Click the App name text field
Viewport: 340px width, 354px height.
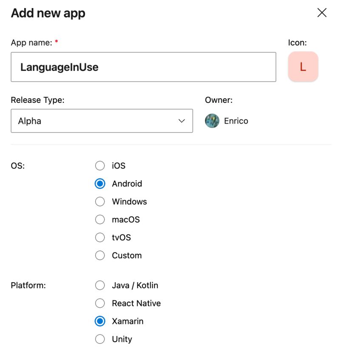[x=143, y=66]
